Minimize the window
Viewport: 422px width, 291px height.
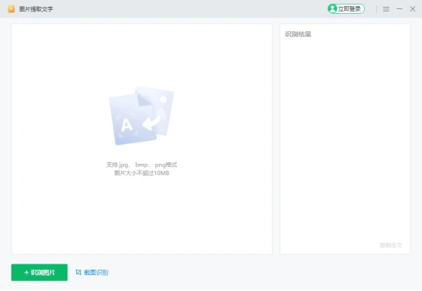tap(399, 9)
